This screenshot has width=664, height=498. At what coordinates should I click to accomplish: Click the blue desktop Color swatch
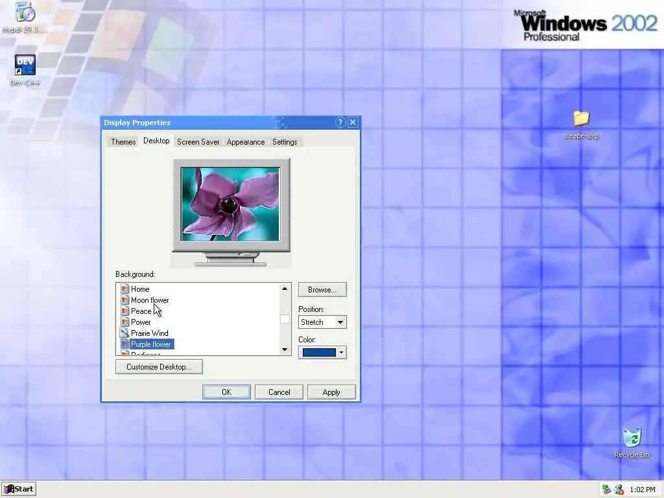point(319,353)
